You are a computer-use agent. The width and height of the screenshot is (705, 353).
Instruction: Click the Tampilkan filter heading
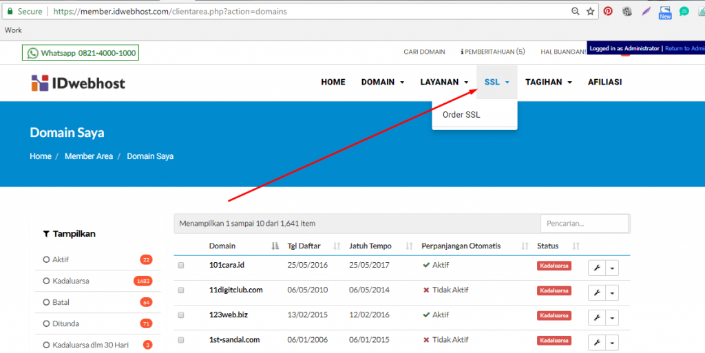(70, 234)
